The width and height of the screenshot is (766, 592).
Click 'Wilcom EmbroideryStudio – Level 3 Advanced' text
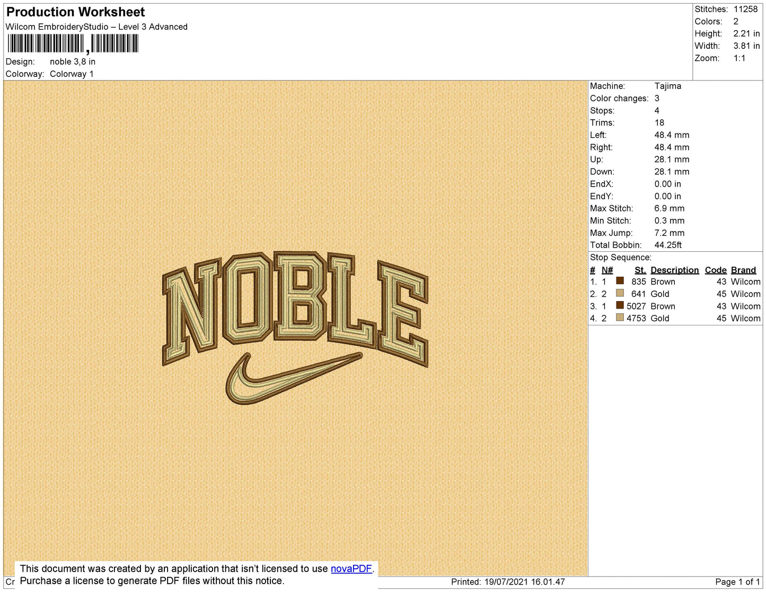[96, 26]
